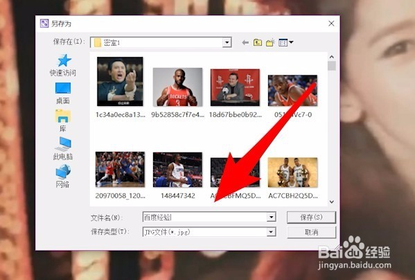Viewport: 415px width, 280px height.
Task: Expand the 保存类型 file type dropdown
Action: click(x=272, y=232)
